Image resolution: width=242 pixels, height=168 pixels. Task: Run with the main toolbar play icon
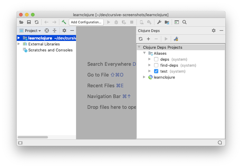tap(109, 22)
